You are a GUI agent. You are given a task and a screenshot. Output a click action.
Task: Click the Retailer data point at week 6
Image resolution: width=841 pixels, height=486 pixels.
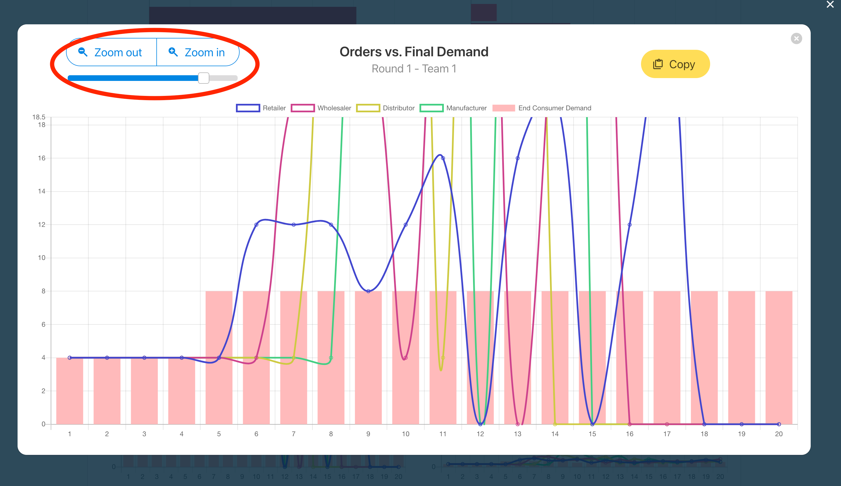tap(256, 225)
